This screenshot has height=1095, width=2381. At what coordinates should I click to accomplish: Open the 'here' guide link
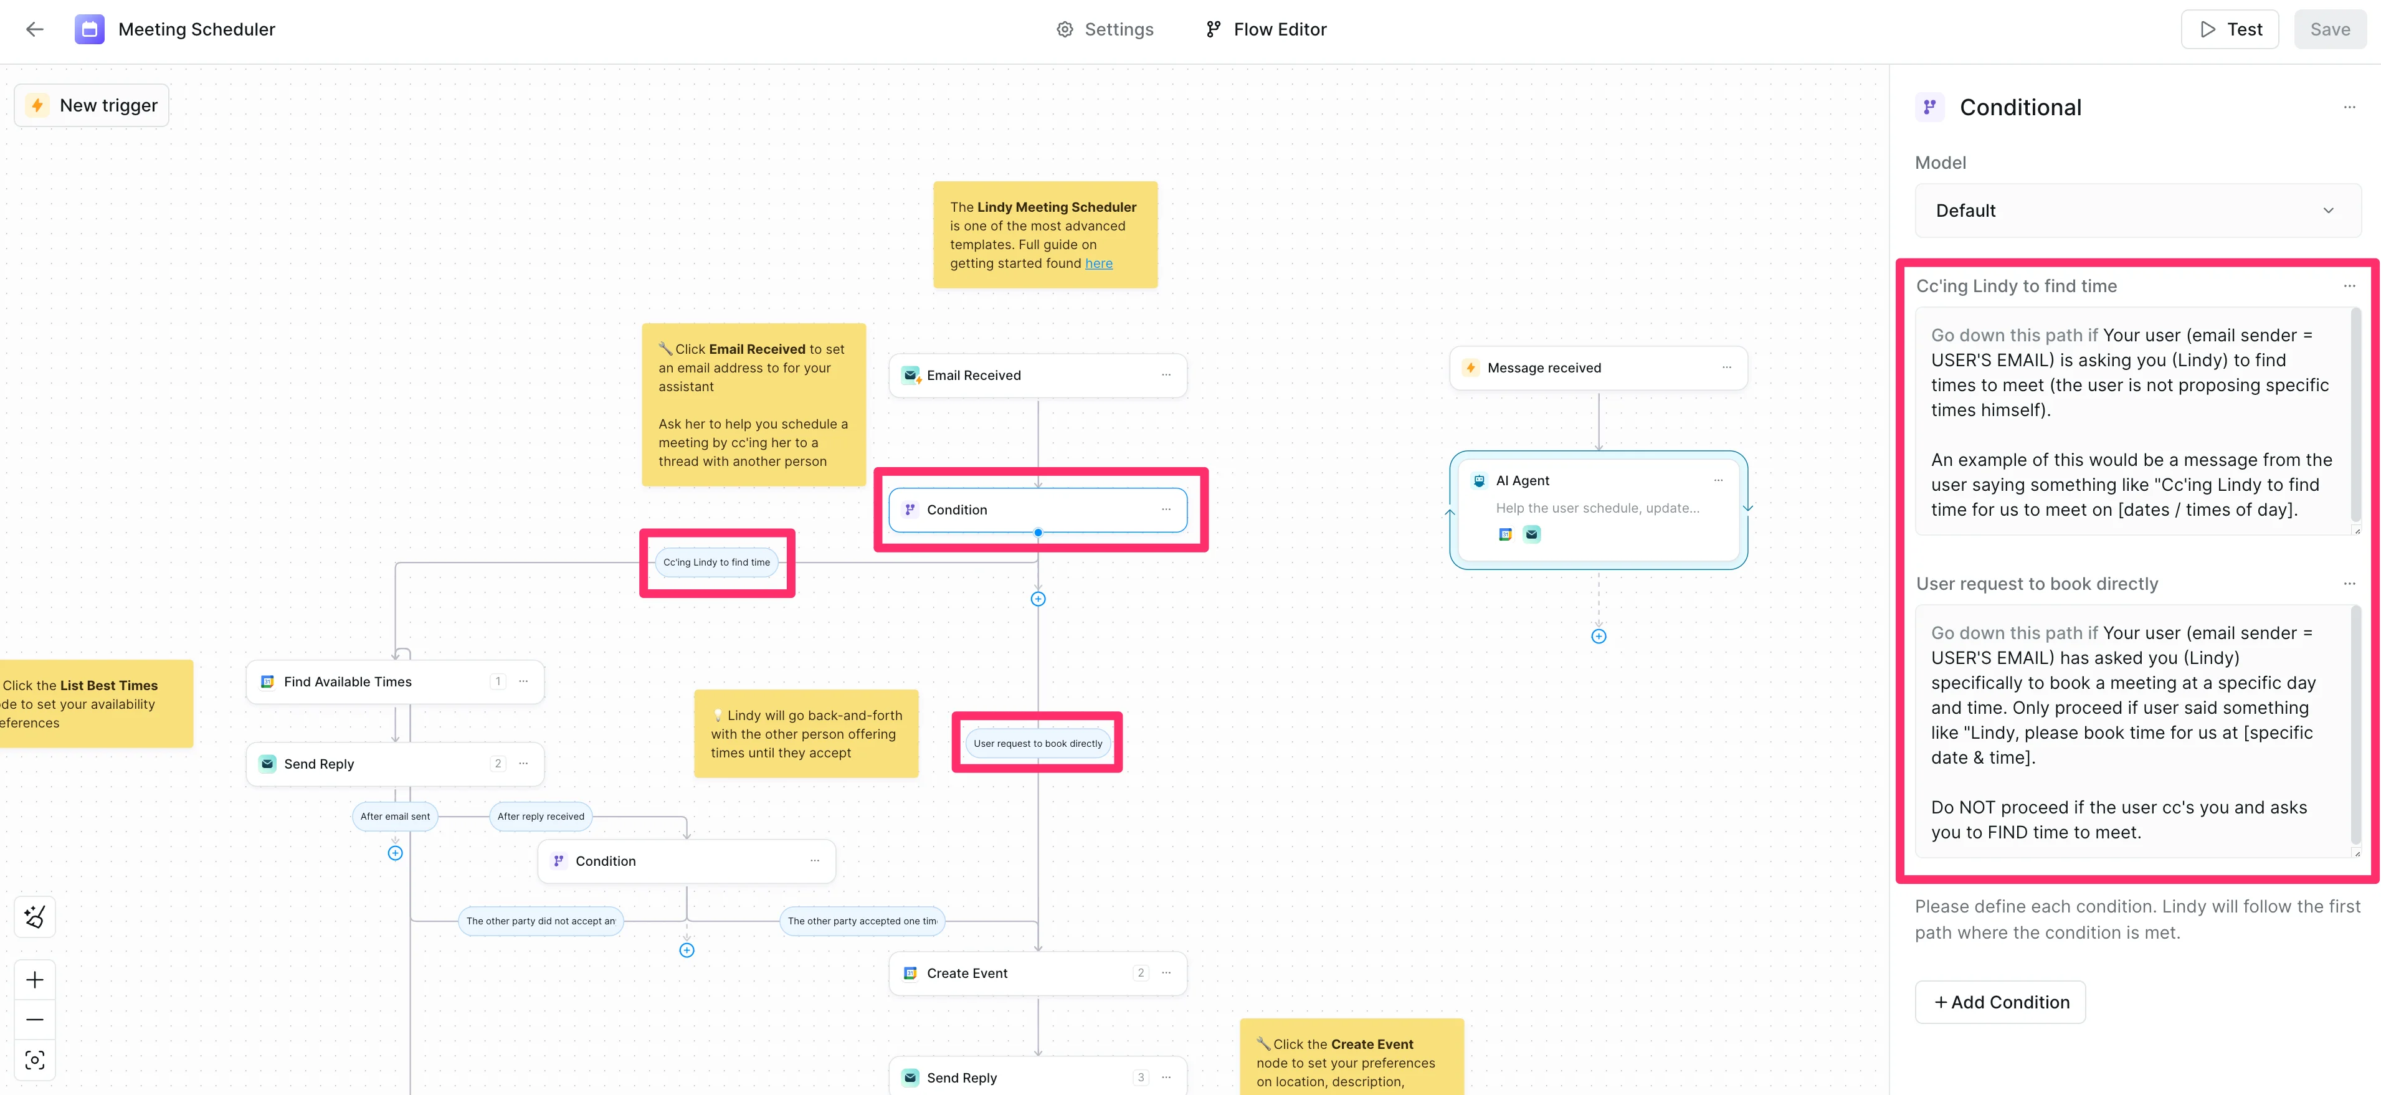[1098, 263]
